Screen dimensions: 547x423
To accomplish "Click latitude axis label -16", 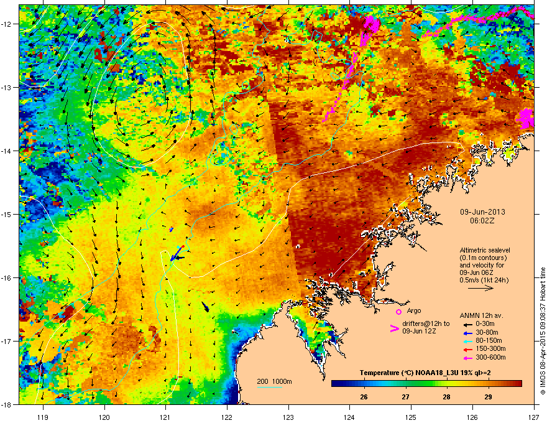I will click(x=6, y=278).
